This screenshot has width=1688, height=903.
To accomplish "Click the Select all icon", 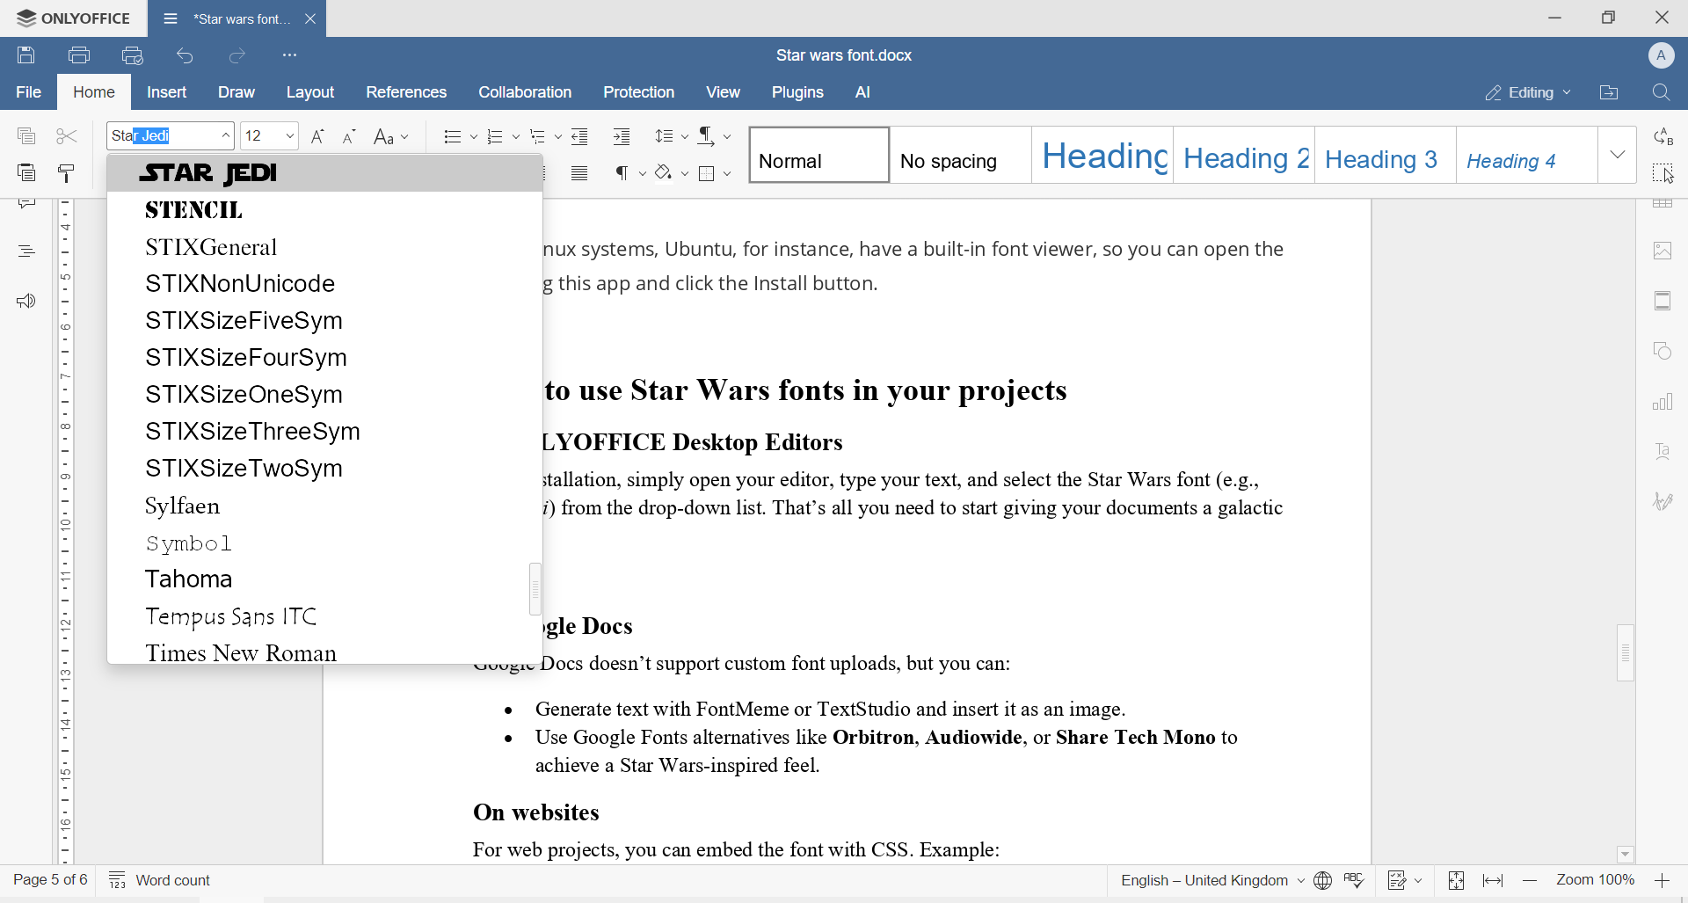I will [x=1663, y=173].
